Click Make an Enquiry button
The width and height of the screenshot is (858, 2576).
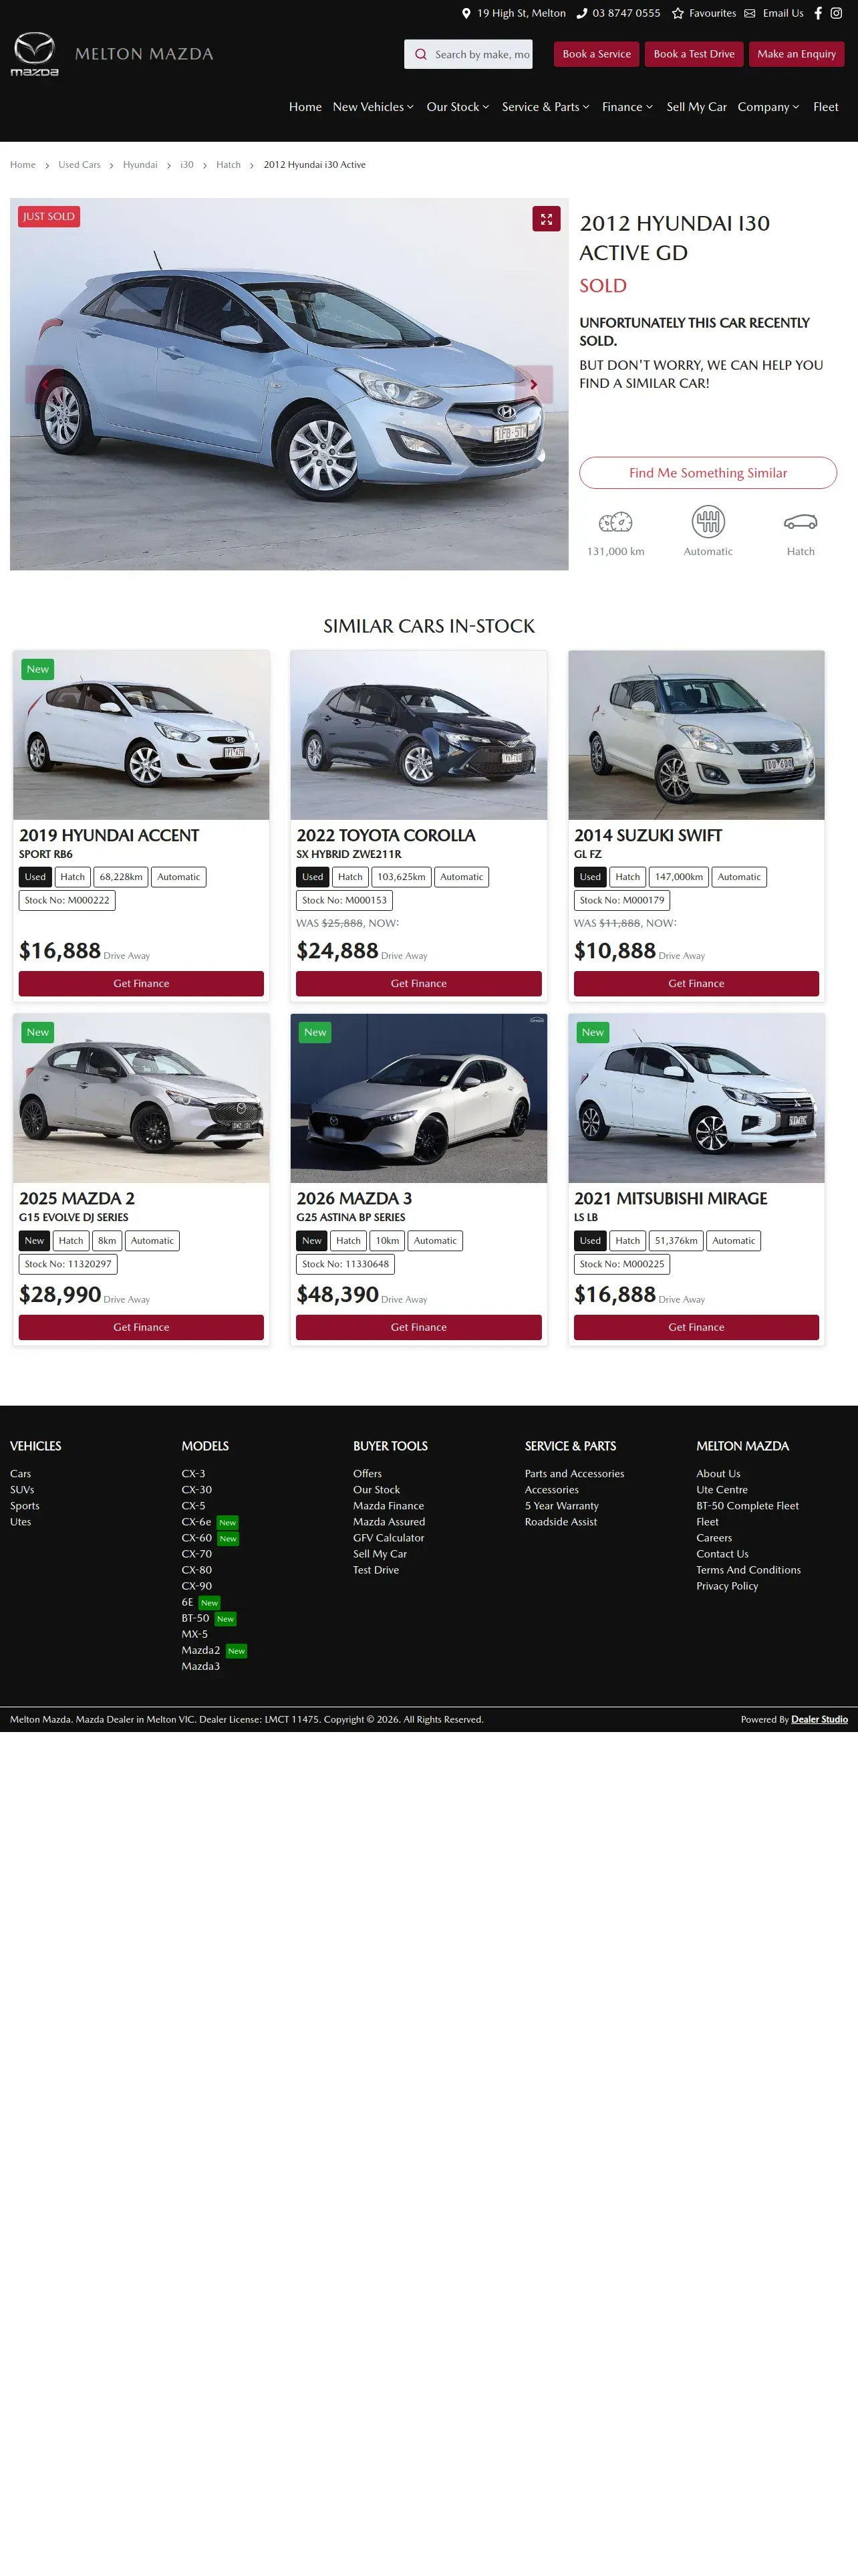tap(796, 54)
